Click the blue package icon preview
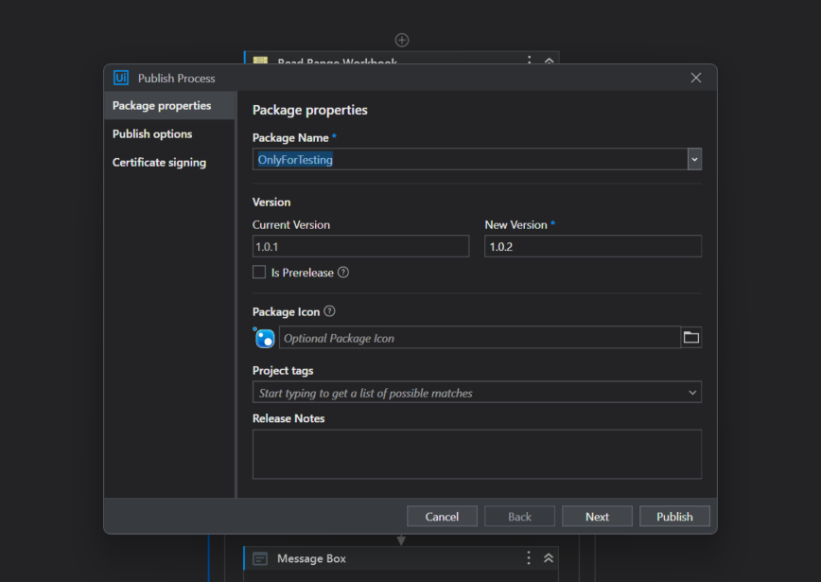 (264, 338)
